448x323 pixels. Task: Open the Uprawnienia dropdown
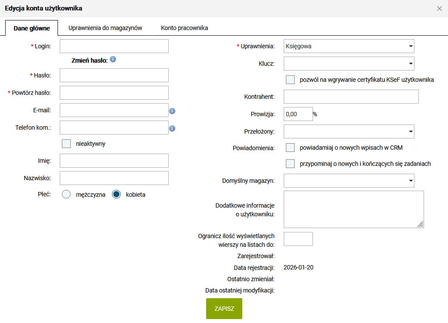(x=349, y=46)
